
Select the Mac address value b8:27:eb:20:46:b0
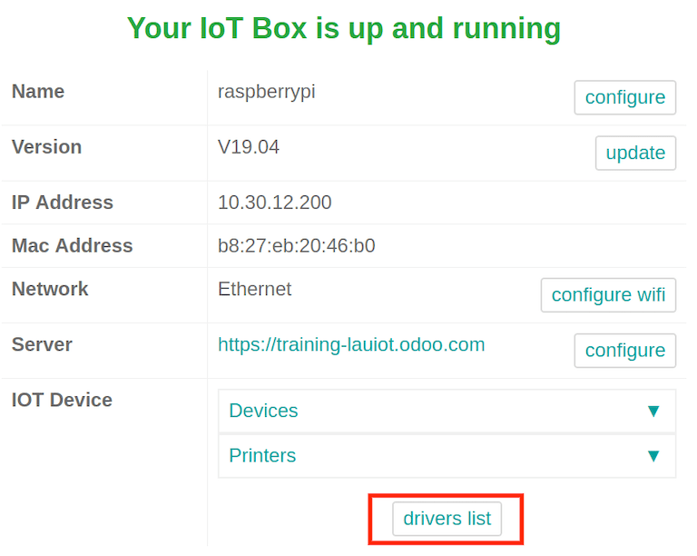pyautogui.click(x=296, y=246)
